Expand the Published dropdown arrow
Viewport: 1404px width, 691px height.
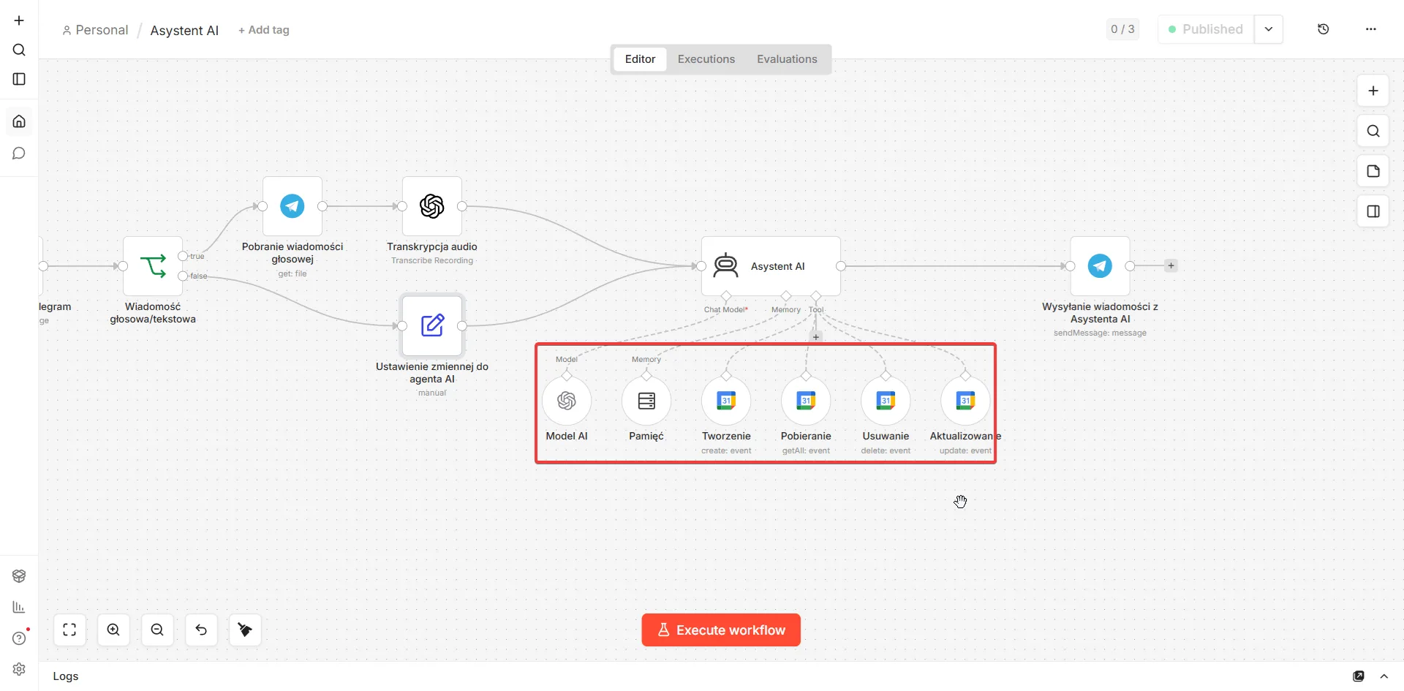click(x=1269, y=29)
